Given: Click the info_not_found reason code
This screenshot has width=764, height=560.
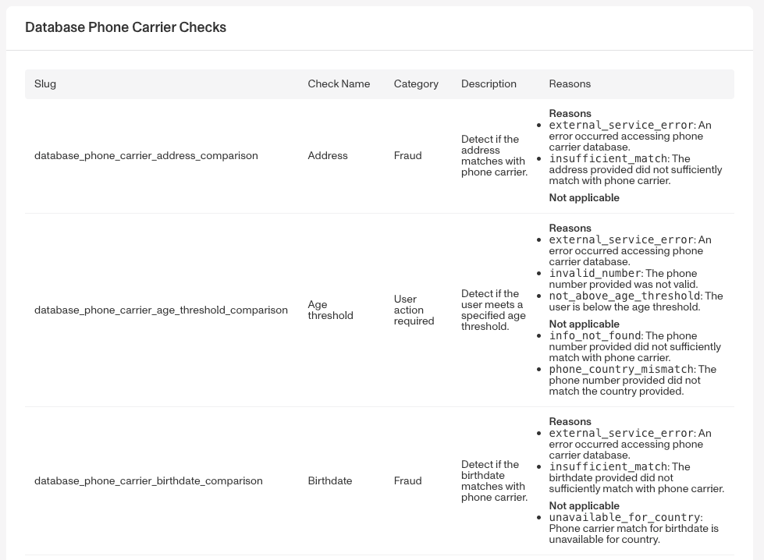Looking at the screenshot, I should 595,336.
